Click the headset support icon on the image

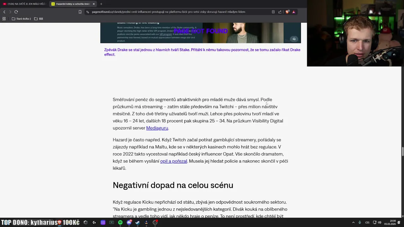coord(294,39)
